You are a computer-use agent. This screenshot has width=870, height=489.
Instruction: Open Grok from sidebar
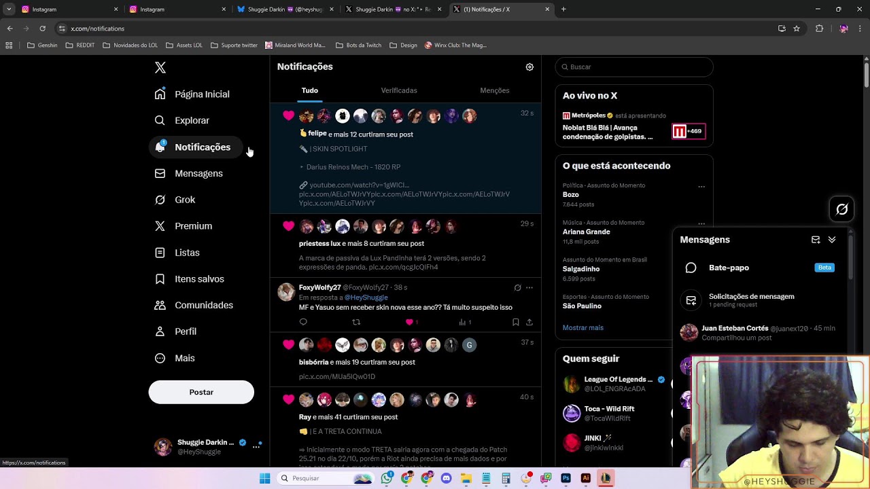pos(175,200)
